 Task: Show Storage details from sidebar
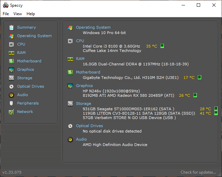click(25, 78)
